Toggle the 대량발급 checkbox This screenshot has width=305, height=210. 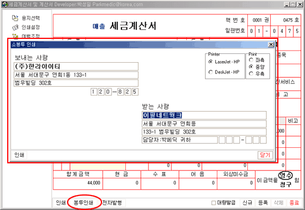click(x=213, y=203)
